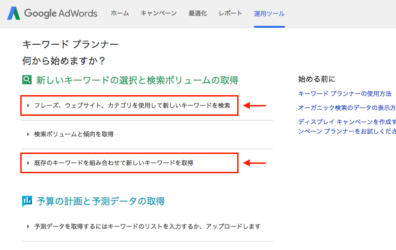
Task: Open キーワード プランナーの使用方法 help link
Action: (345, 94)
